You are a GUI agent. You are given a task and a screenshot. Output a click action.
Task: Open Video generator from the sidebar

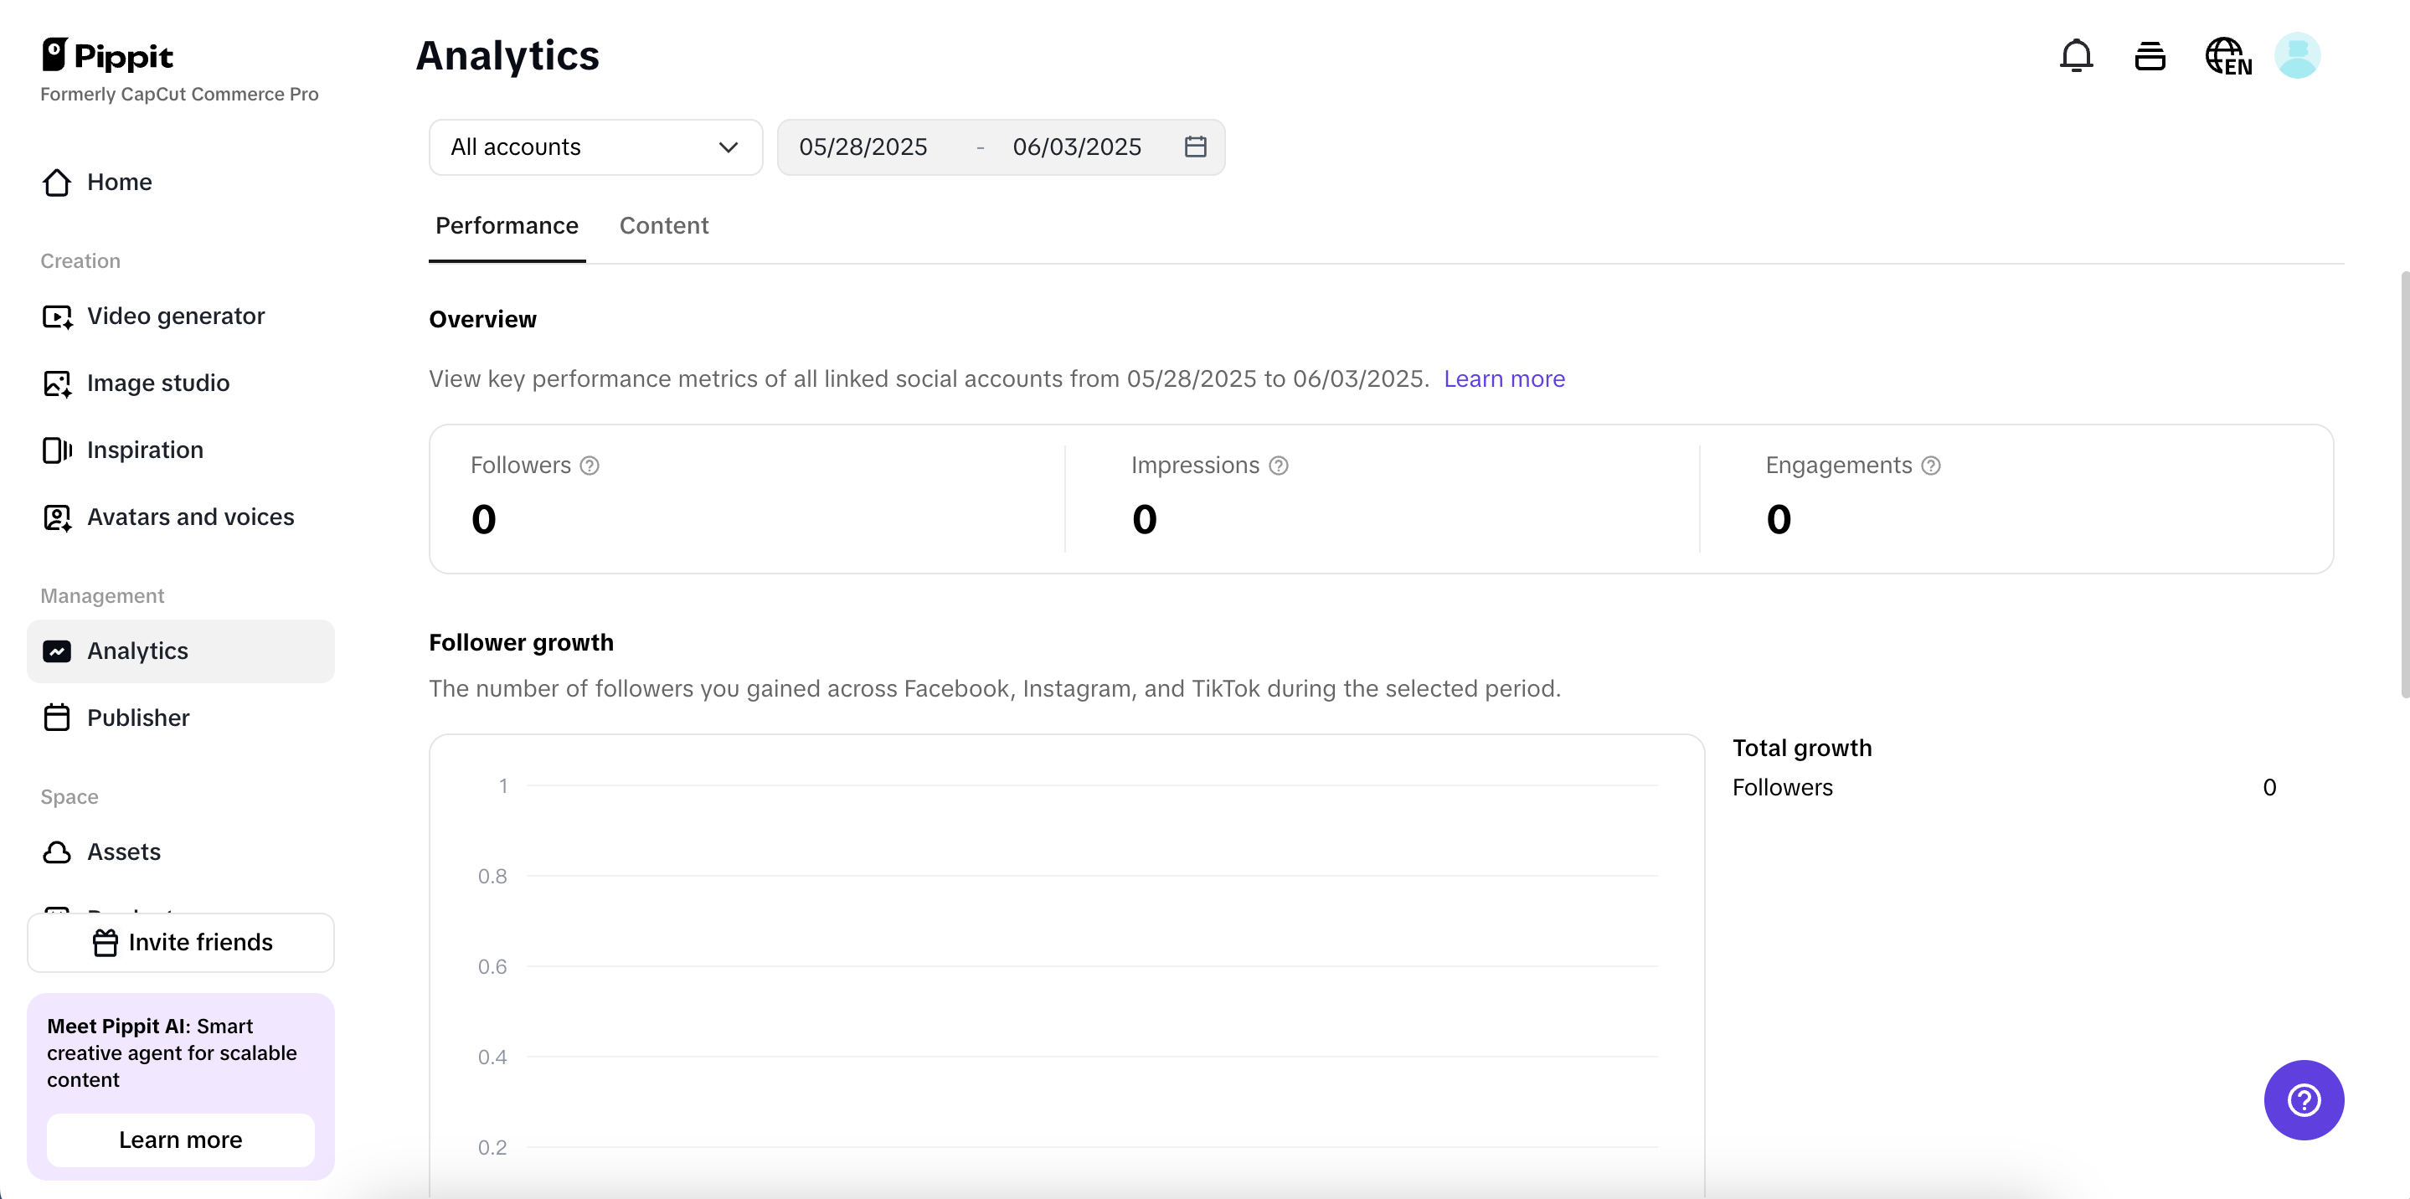176,316
